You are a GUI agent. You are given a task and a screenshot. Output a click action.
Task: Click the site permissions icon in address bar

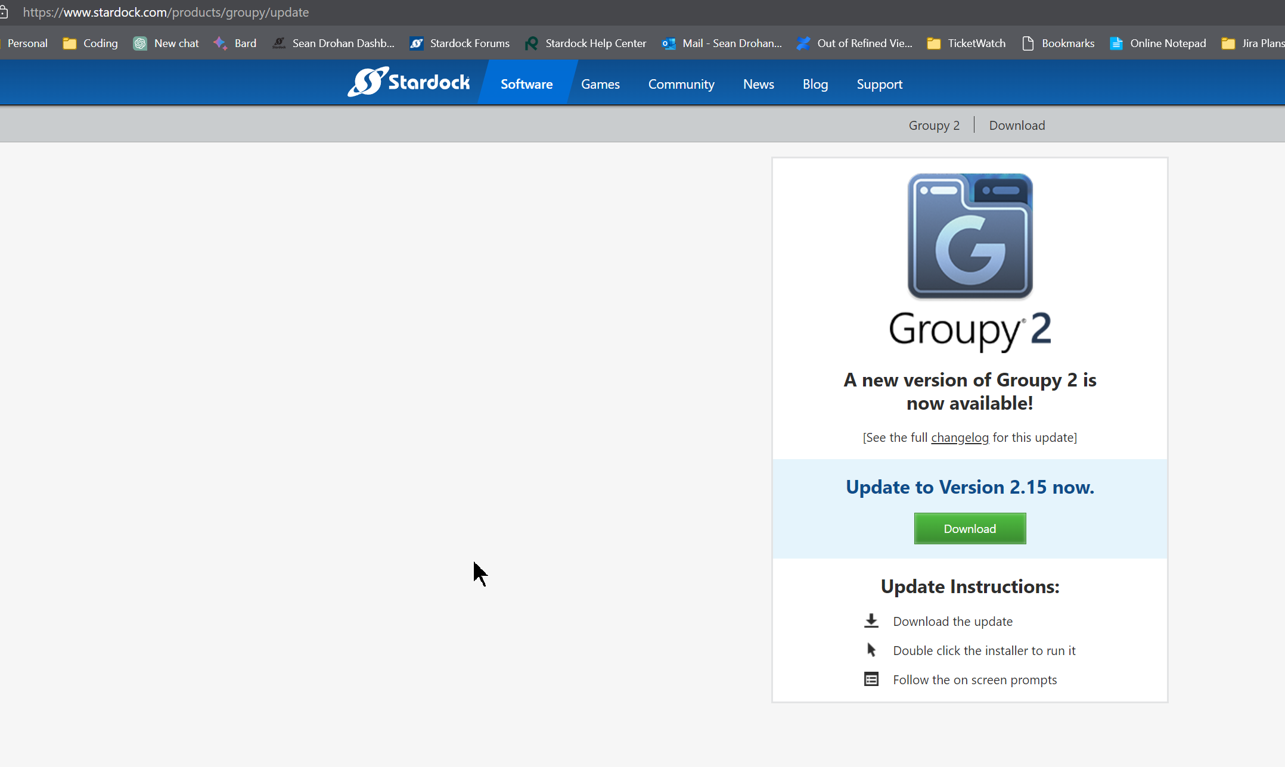coord(5,12)
